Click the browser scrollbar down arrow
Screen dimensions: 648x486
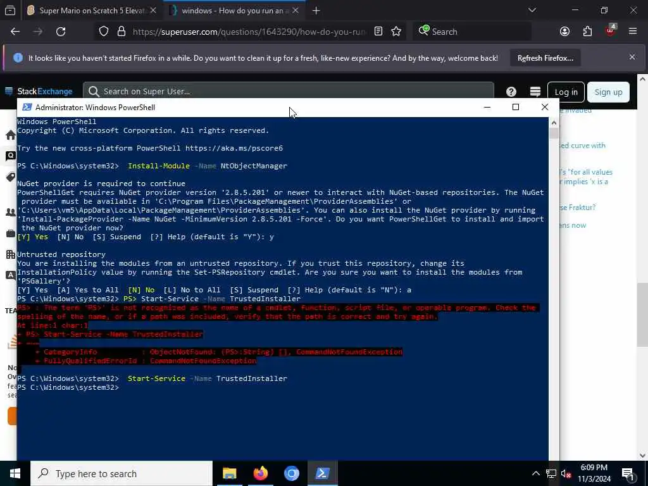tap(642, 455)
